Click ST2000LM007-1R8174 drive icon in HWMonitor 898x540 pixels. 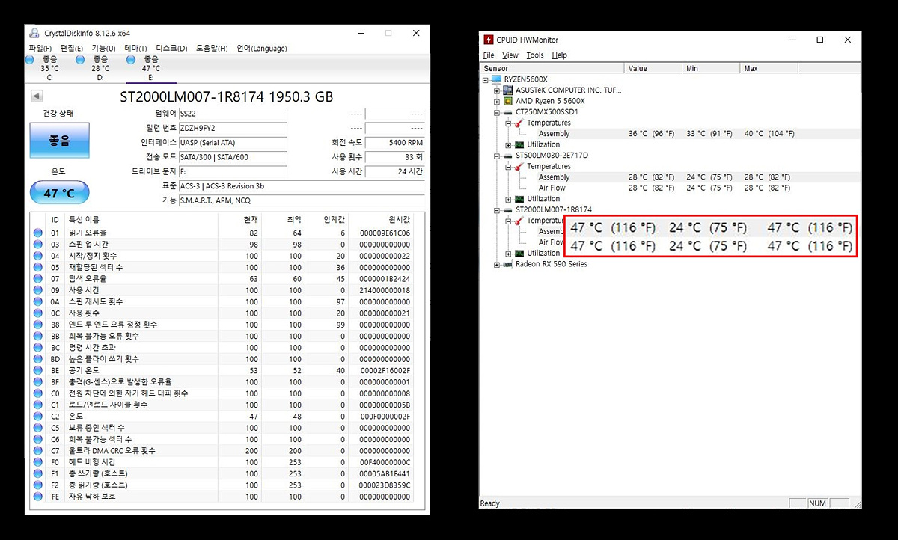[x=507, y=210]
